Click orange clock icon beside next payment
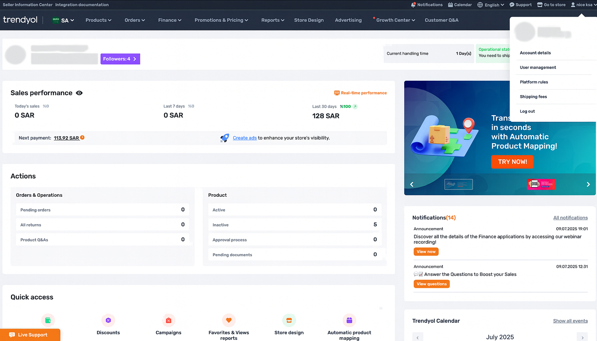 [x=82, y=138]
